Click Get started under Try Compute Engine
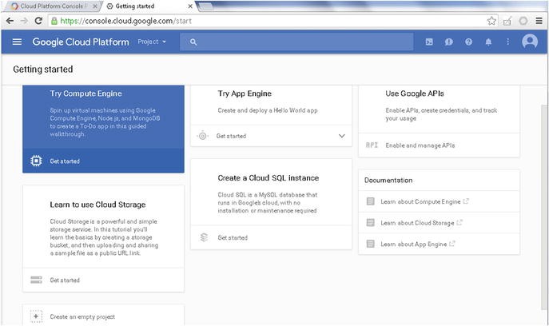 click(x=65, y=161)
